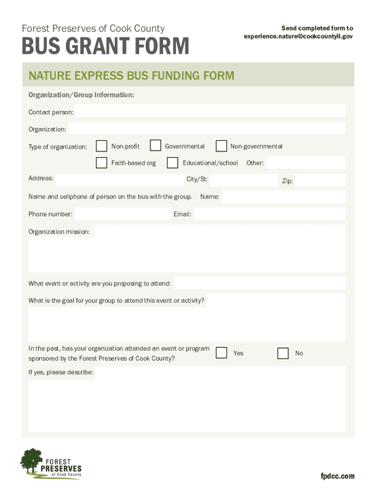The image size is (376, 501).
Task: Click the Address input field
Action: coord(120,180)
